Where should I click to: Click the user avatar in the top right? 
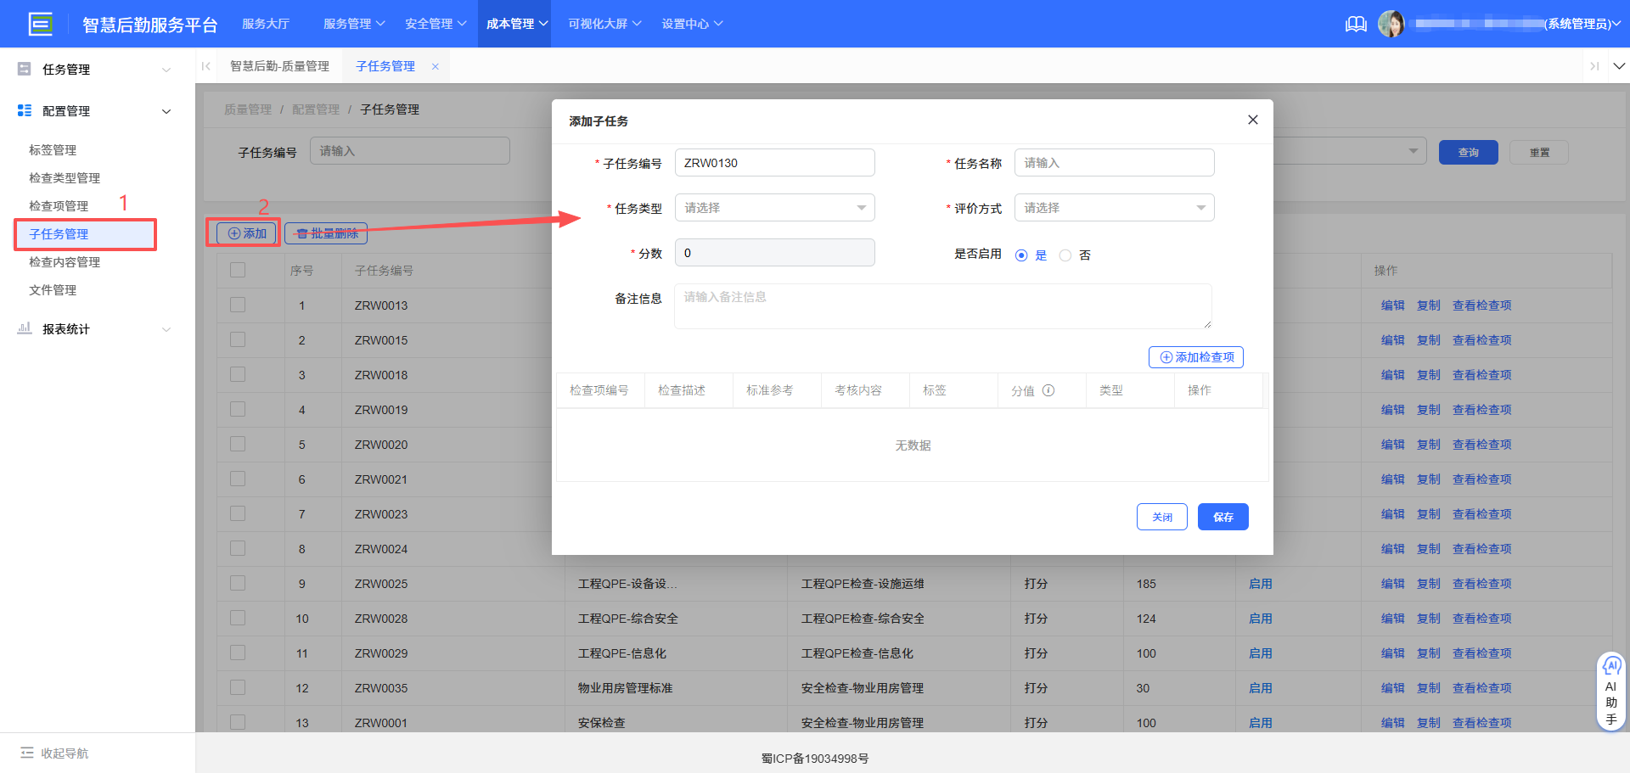coord(1392,24)
